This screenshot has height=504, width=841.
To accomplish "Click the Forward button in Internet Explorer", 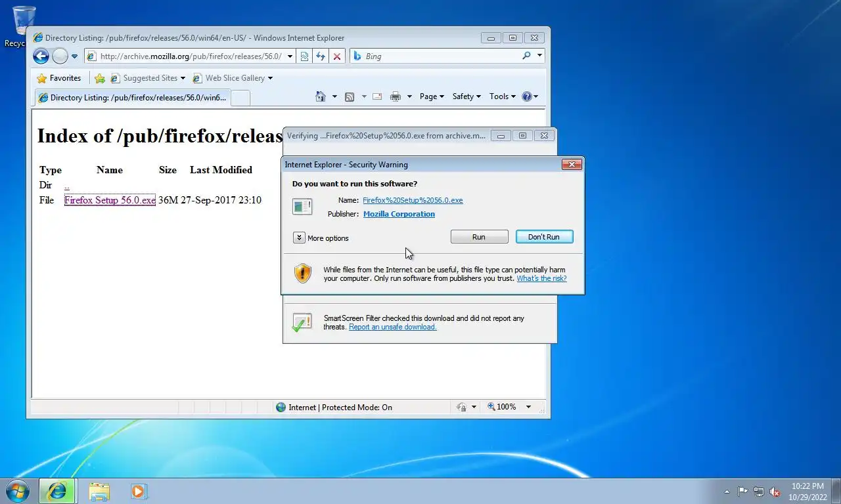I will click(x=60, y=56).
